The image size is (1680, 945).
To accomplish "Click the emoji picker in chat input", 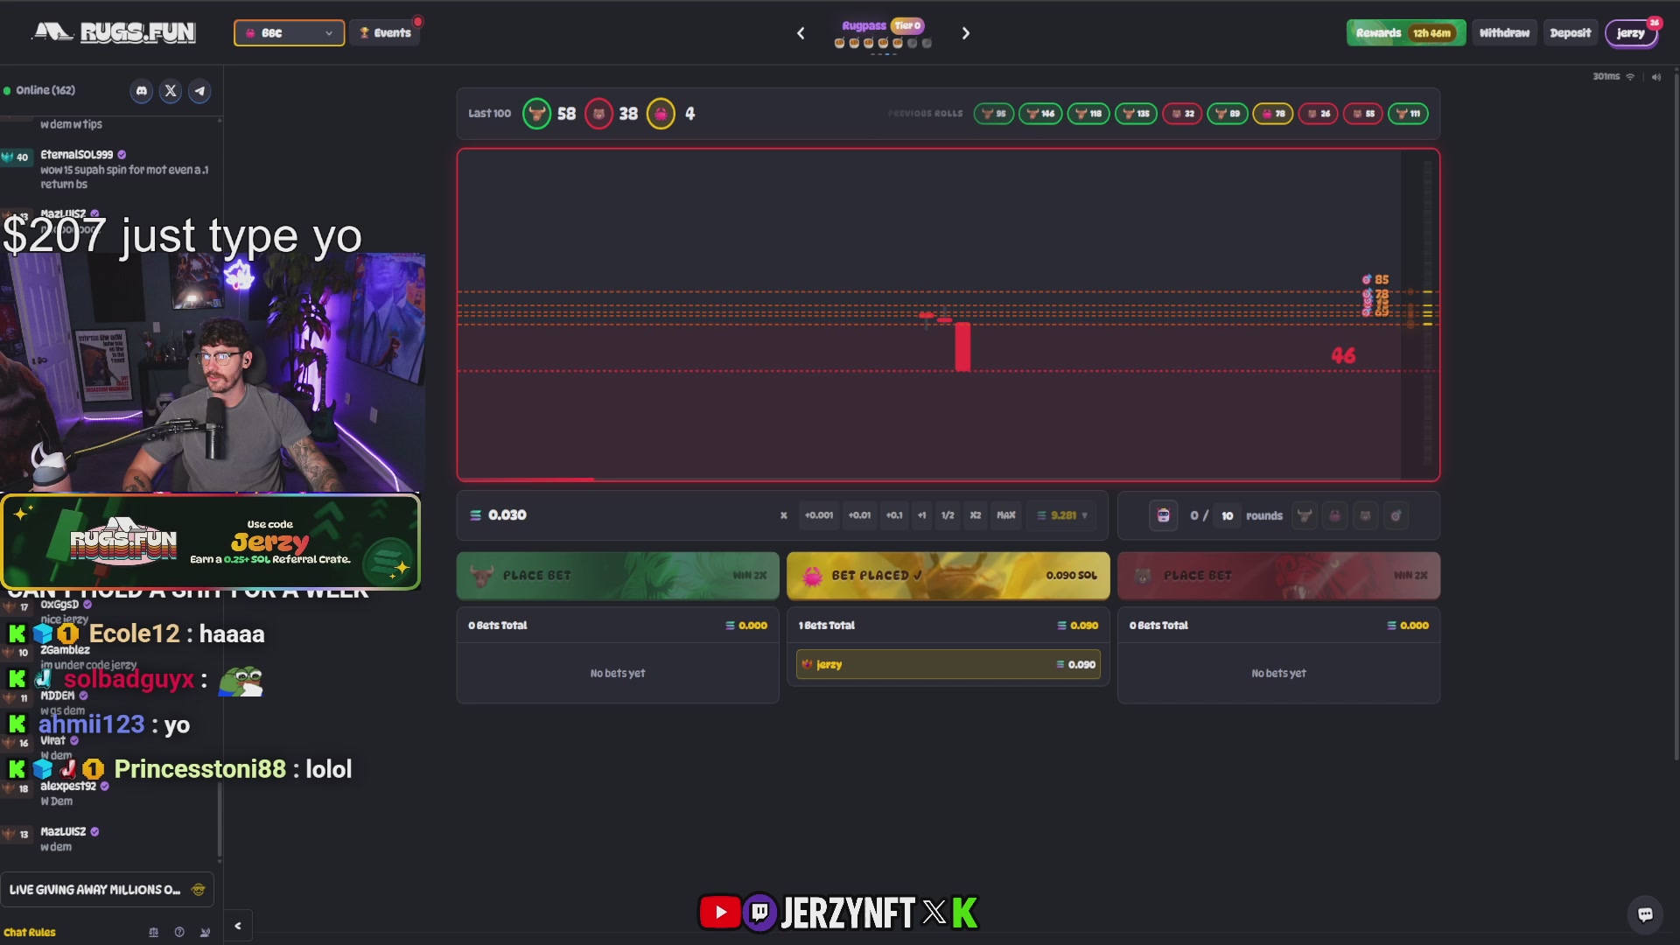I will pyautogui.click(x=199, y=890).
